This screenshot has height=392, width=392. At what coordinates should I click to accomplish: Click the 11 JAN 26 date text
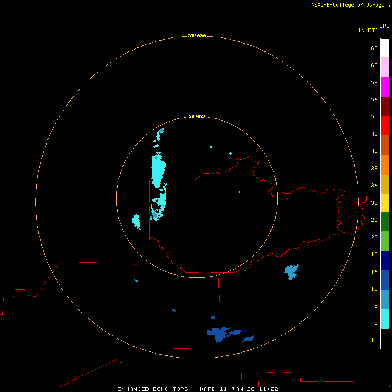point(238,389)
